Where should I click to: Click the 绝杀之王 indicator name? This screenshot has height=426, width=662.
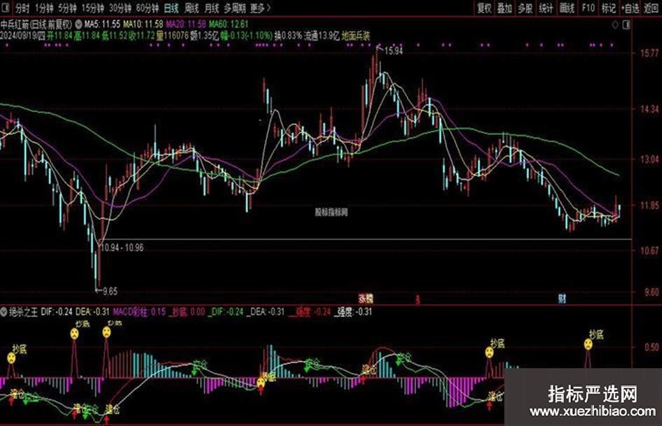(x=23, y=312)
